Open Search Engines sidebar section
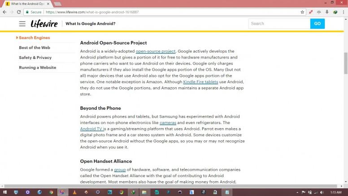Screen dimensions: 348x196 coord(35,38)
